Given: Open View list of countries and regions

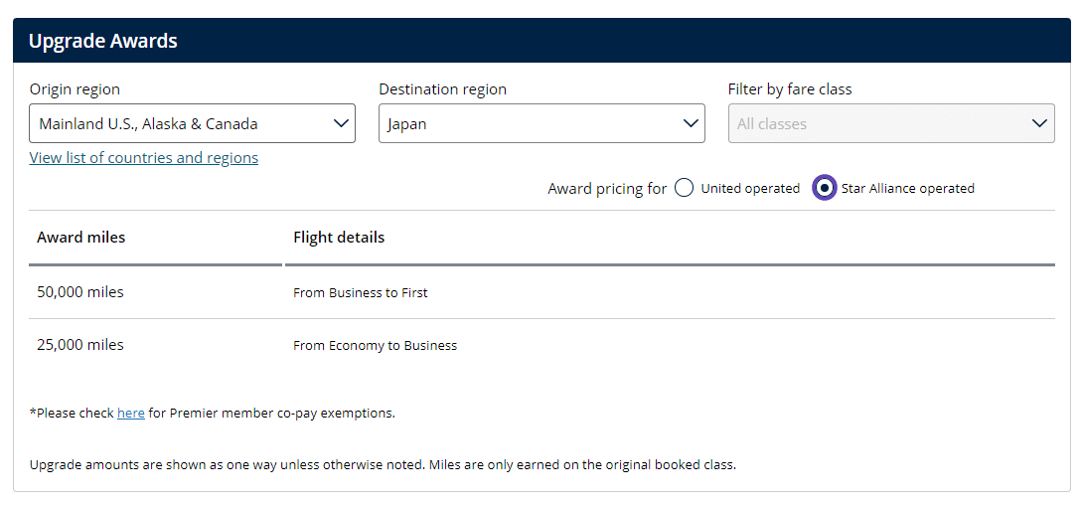Looking at the screenshot, I should point(144,158).
